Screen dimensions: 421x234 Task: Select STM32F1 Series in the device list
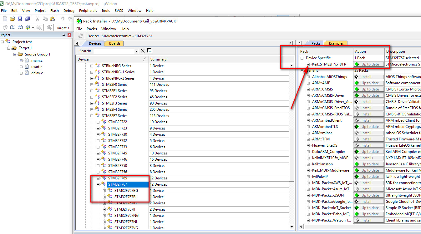(114, 91)
